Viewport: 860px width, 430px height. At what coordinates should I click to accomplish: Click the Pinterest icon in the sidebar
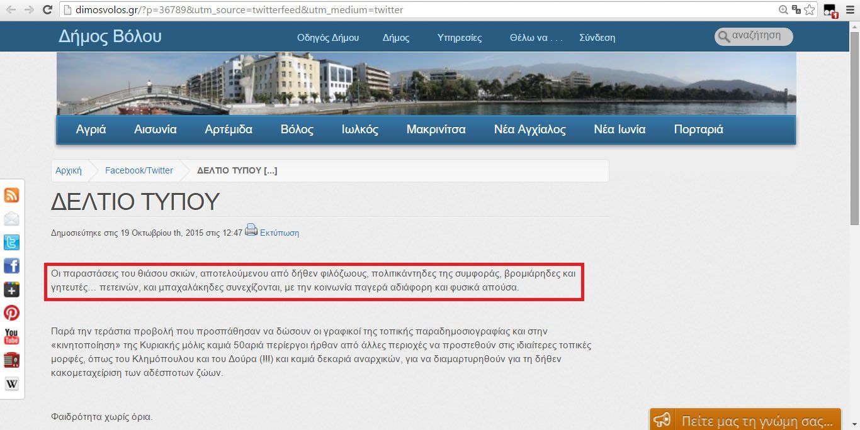coord(11,313)
